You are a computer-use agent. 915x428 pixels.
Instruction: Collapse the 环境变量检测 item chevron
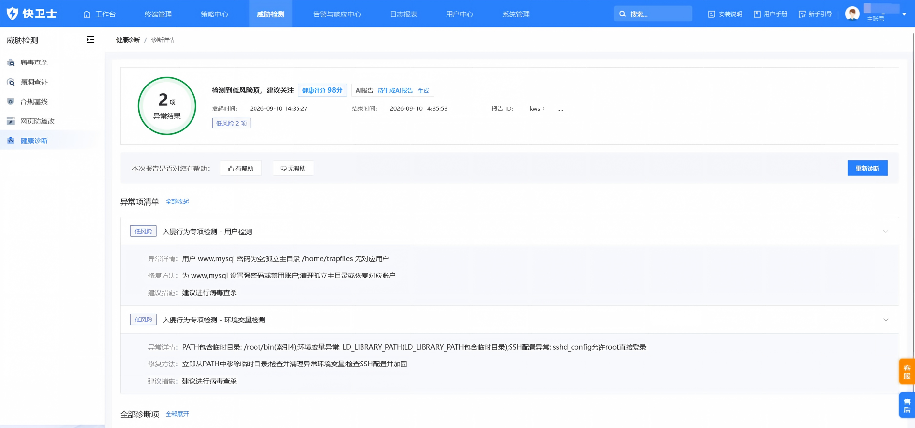[886, 320]
